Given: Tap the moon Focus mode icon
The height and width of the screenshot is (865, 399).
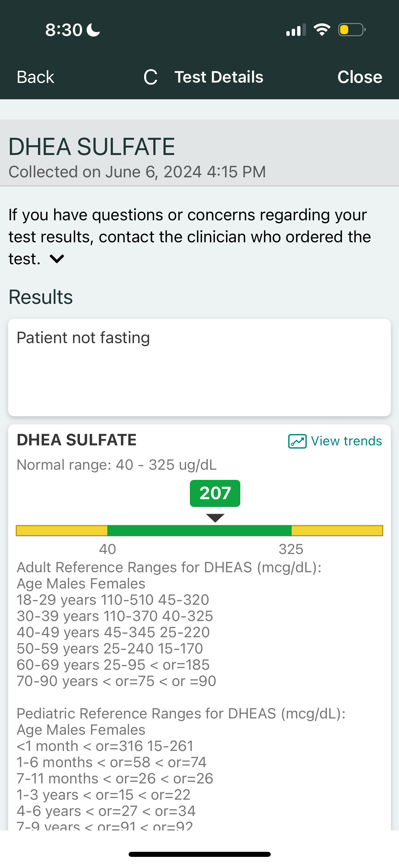Looking at the screenshot, I should pos(93,30).
